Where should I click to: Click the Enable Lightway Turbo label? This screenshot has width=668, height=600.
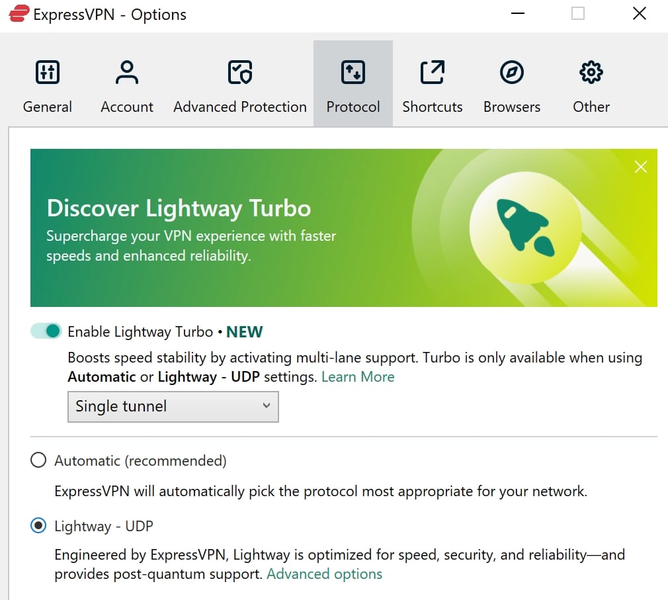point(140,331)
